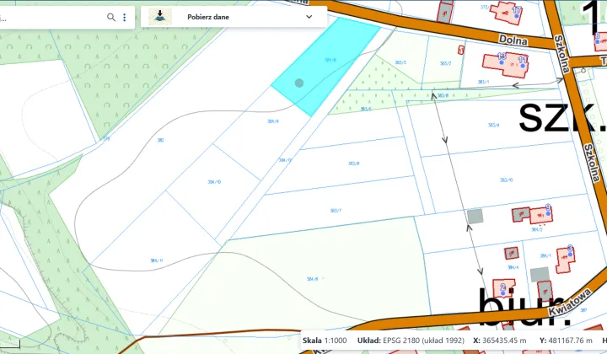
Task: Click the Y coordinate 481167.76 m readout
Action: [x=566, y=341]
